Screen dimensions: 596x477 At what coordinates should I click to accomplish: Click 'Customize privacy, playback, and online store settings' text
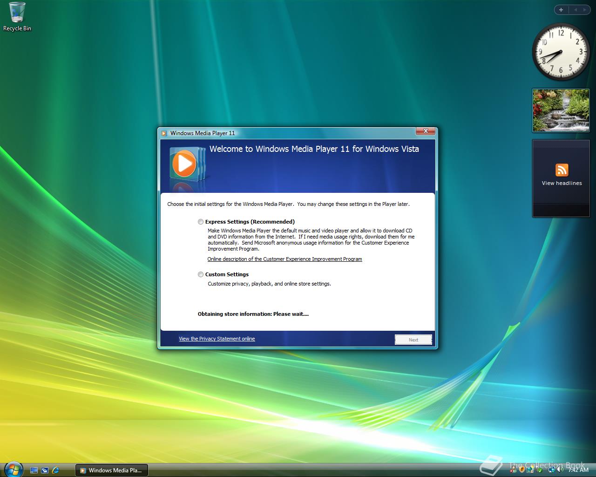[x=269, y=284]
